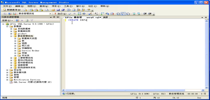Specify values for template parameters
This screenshot has width=210, height=100.
[96, 14]
